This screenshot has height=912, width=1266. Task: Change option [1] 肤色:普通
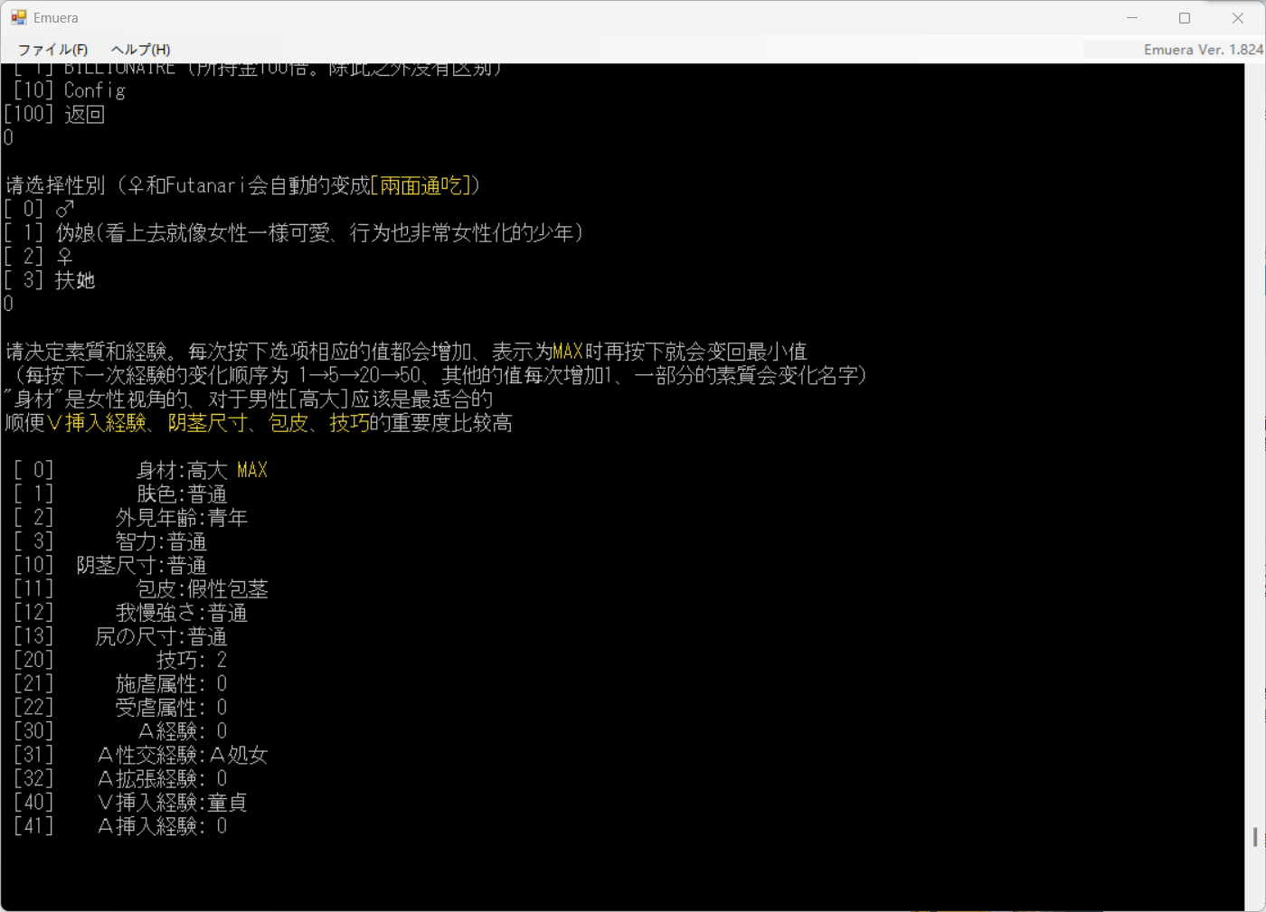pyautogui.click(x=120, y=494)
